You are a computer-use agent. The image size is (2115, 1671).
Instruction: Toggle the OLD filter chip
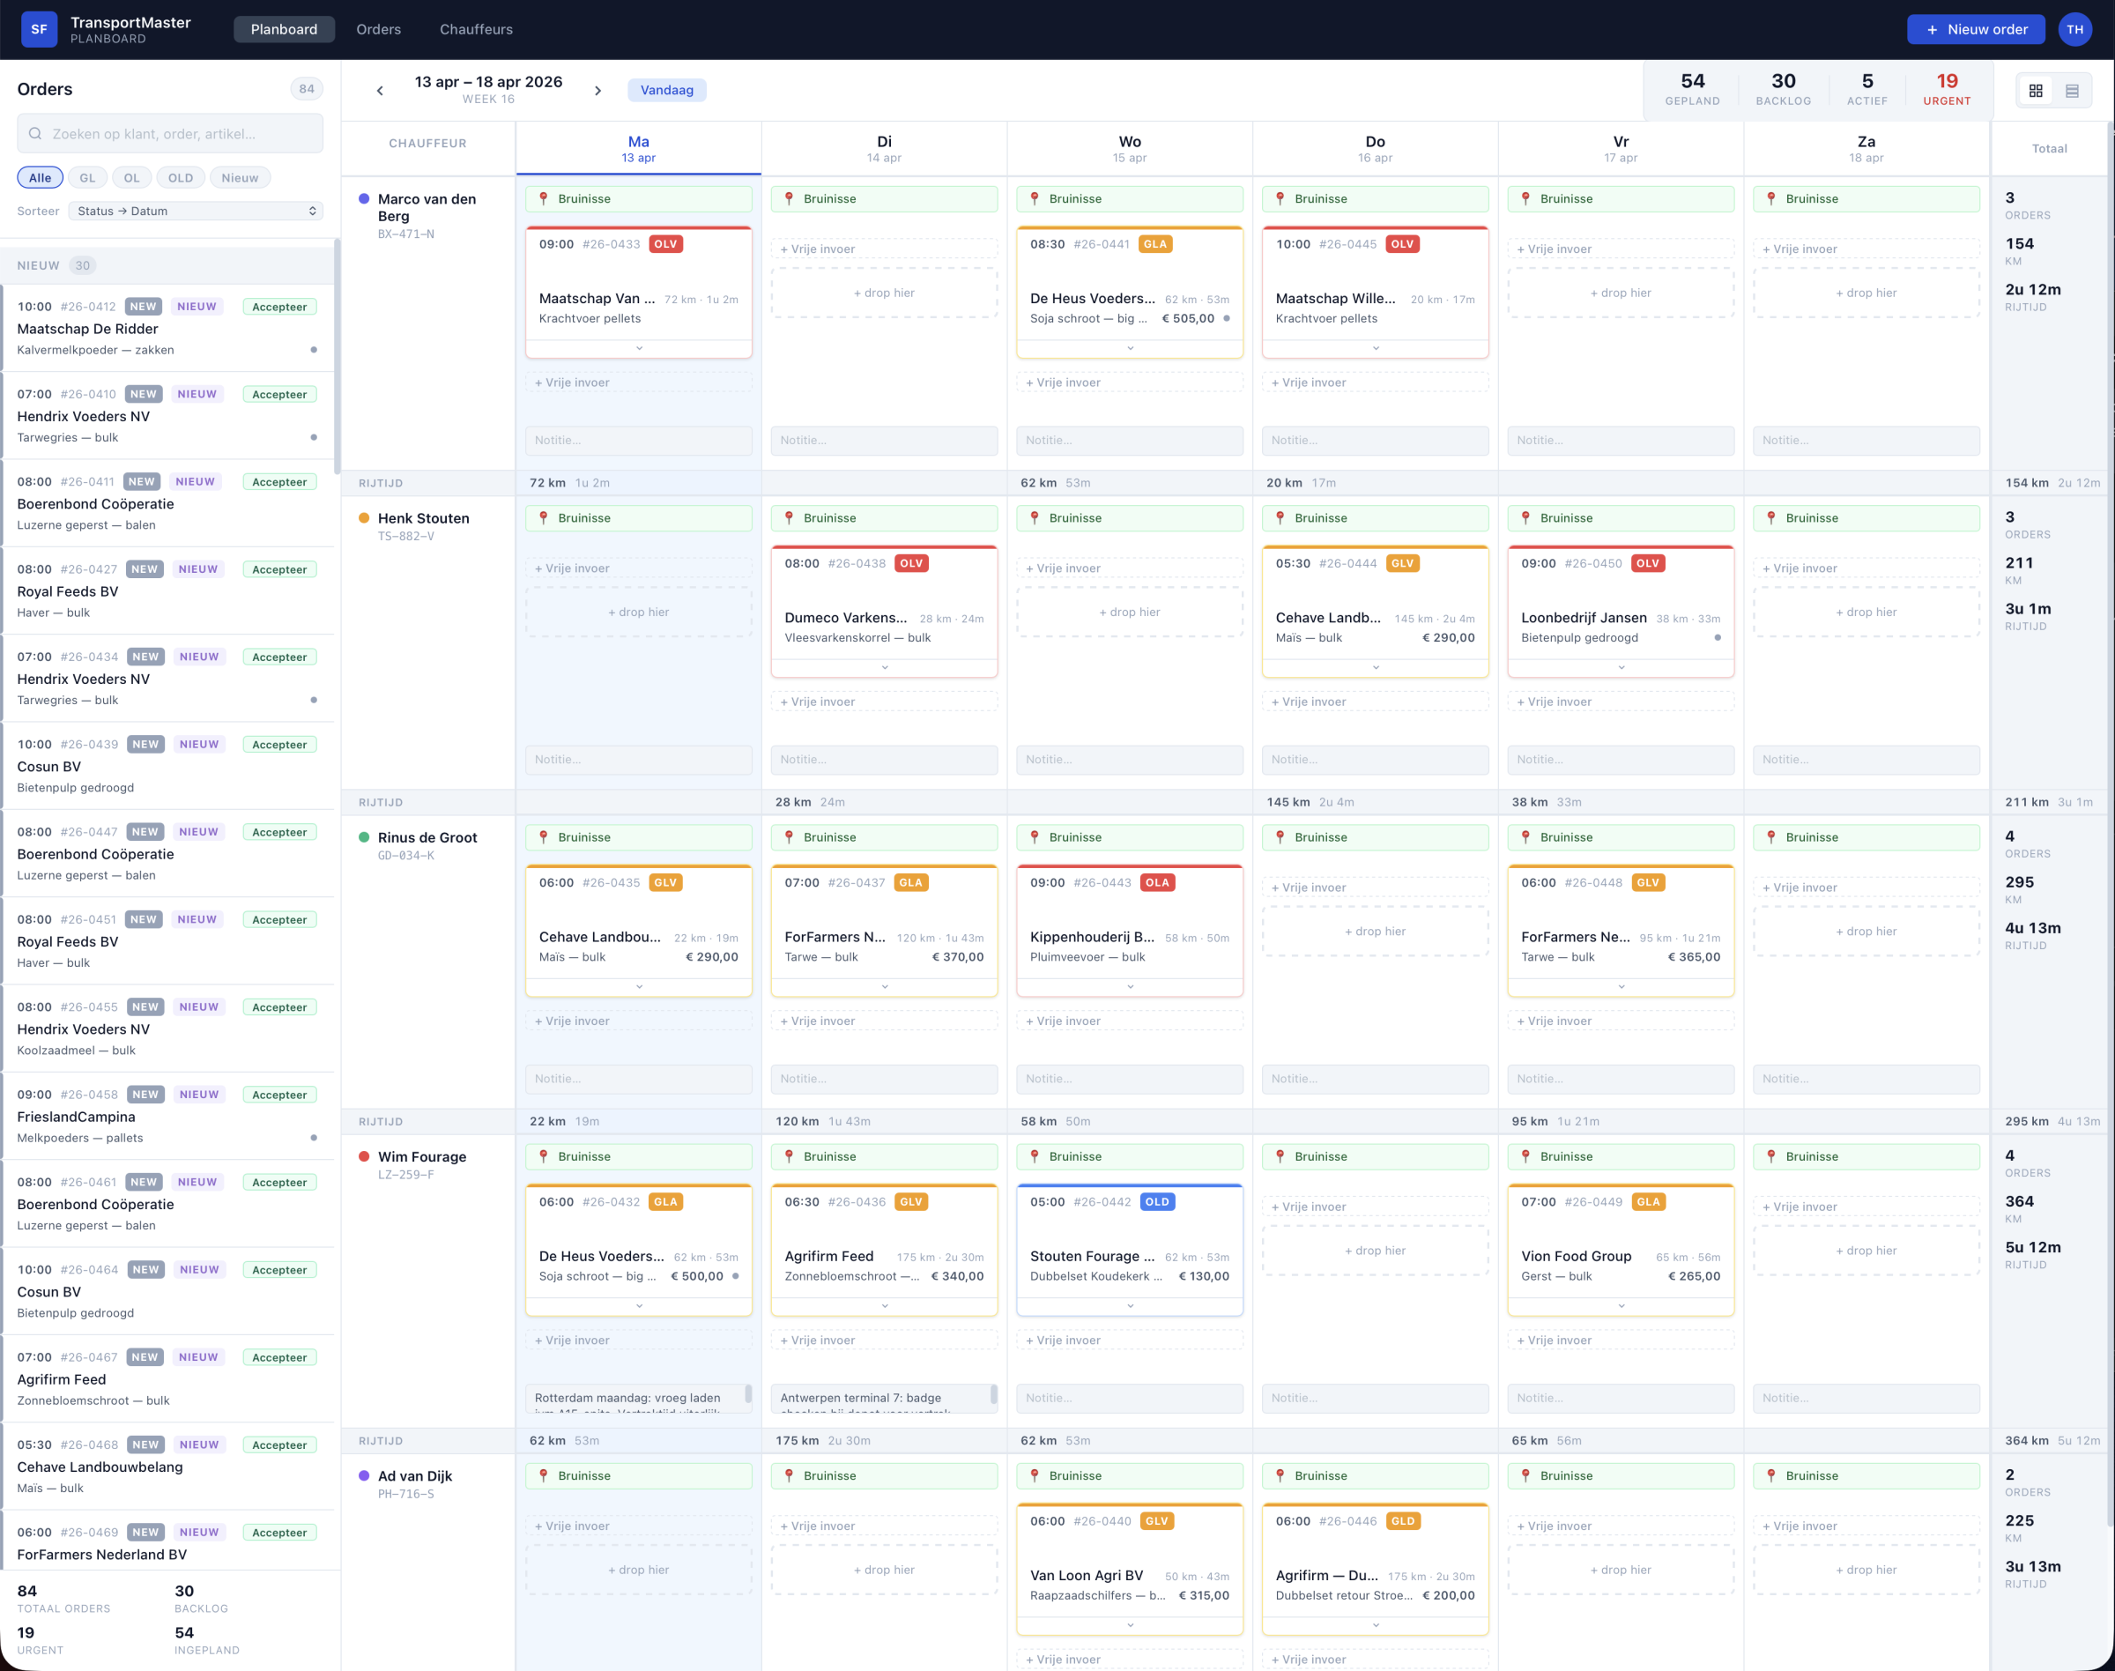(x=180, y=178)
